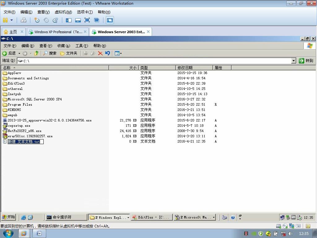Select NetFx20SP2_x86.exe file
Image resolution: width=317 pixels, height=238 pixels.
tap(22, 131)
